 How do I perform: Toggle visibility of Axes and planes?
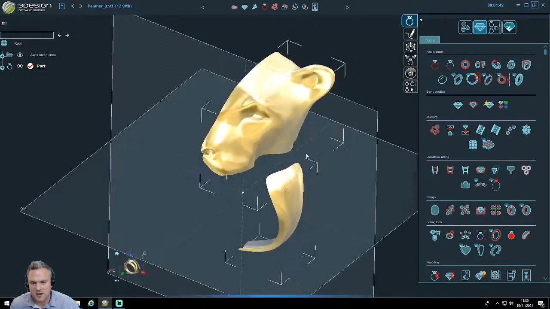click(x=20, y=55)
